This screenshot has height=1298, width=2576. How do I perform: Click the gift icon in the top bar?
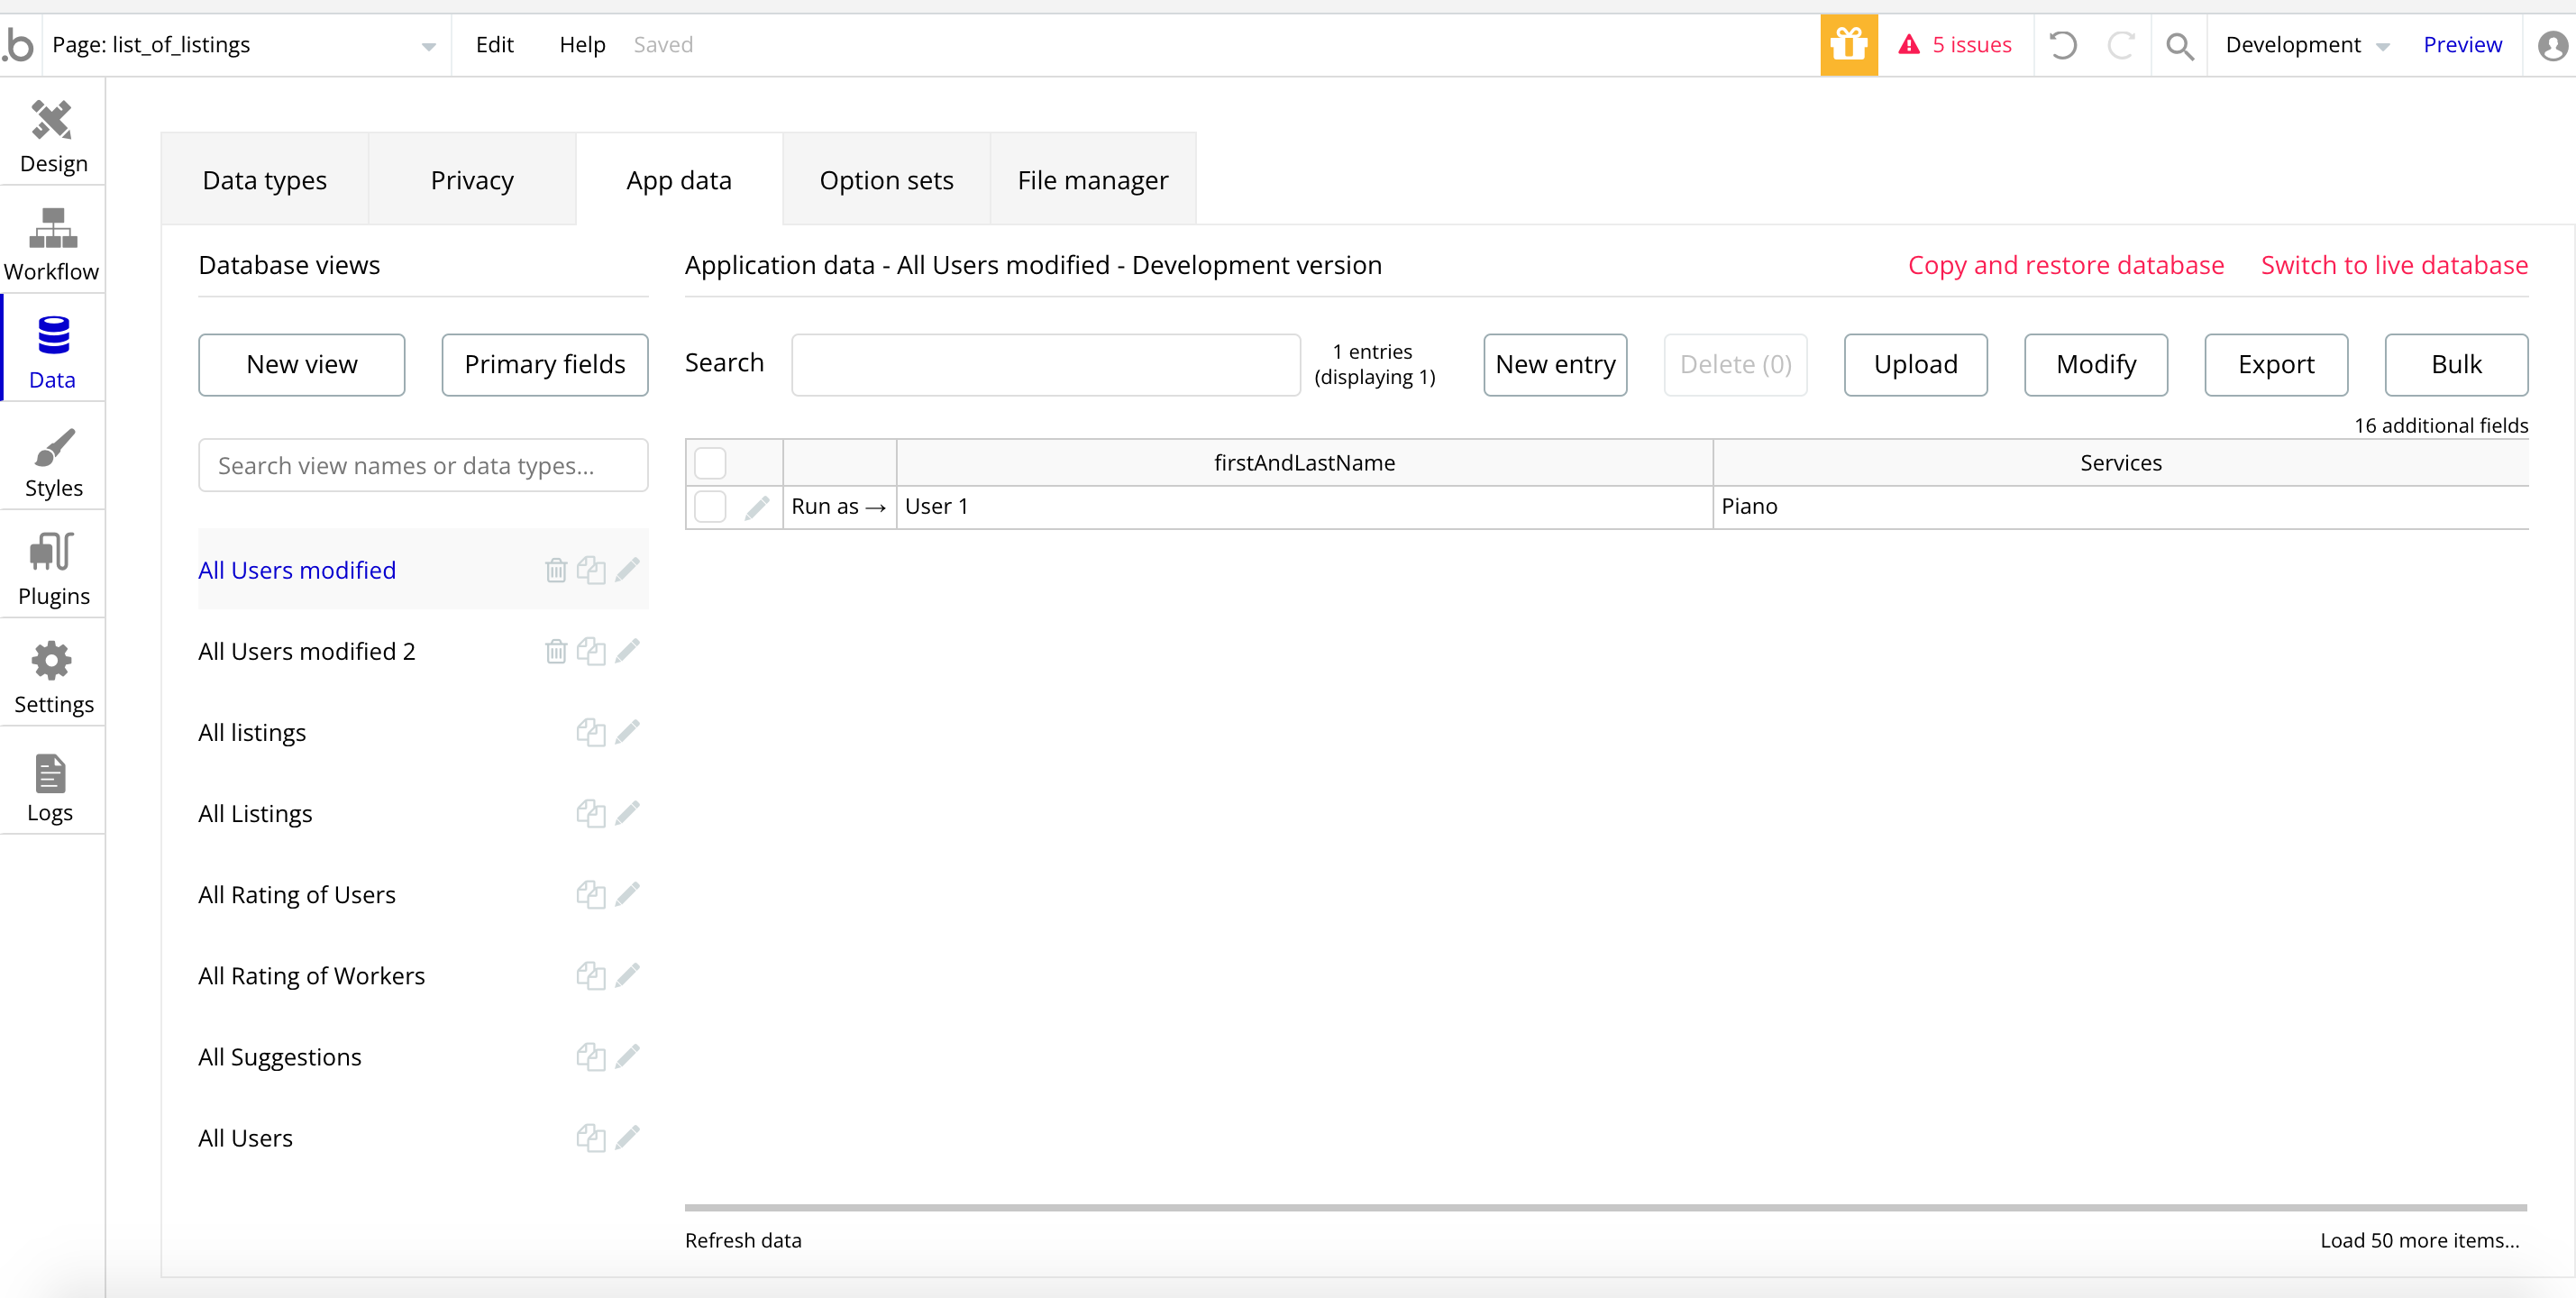[1848, 45]
